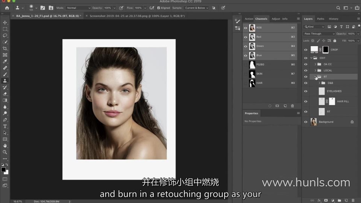Click the Opacity field in Layers panel

(352, 33)
